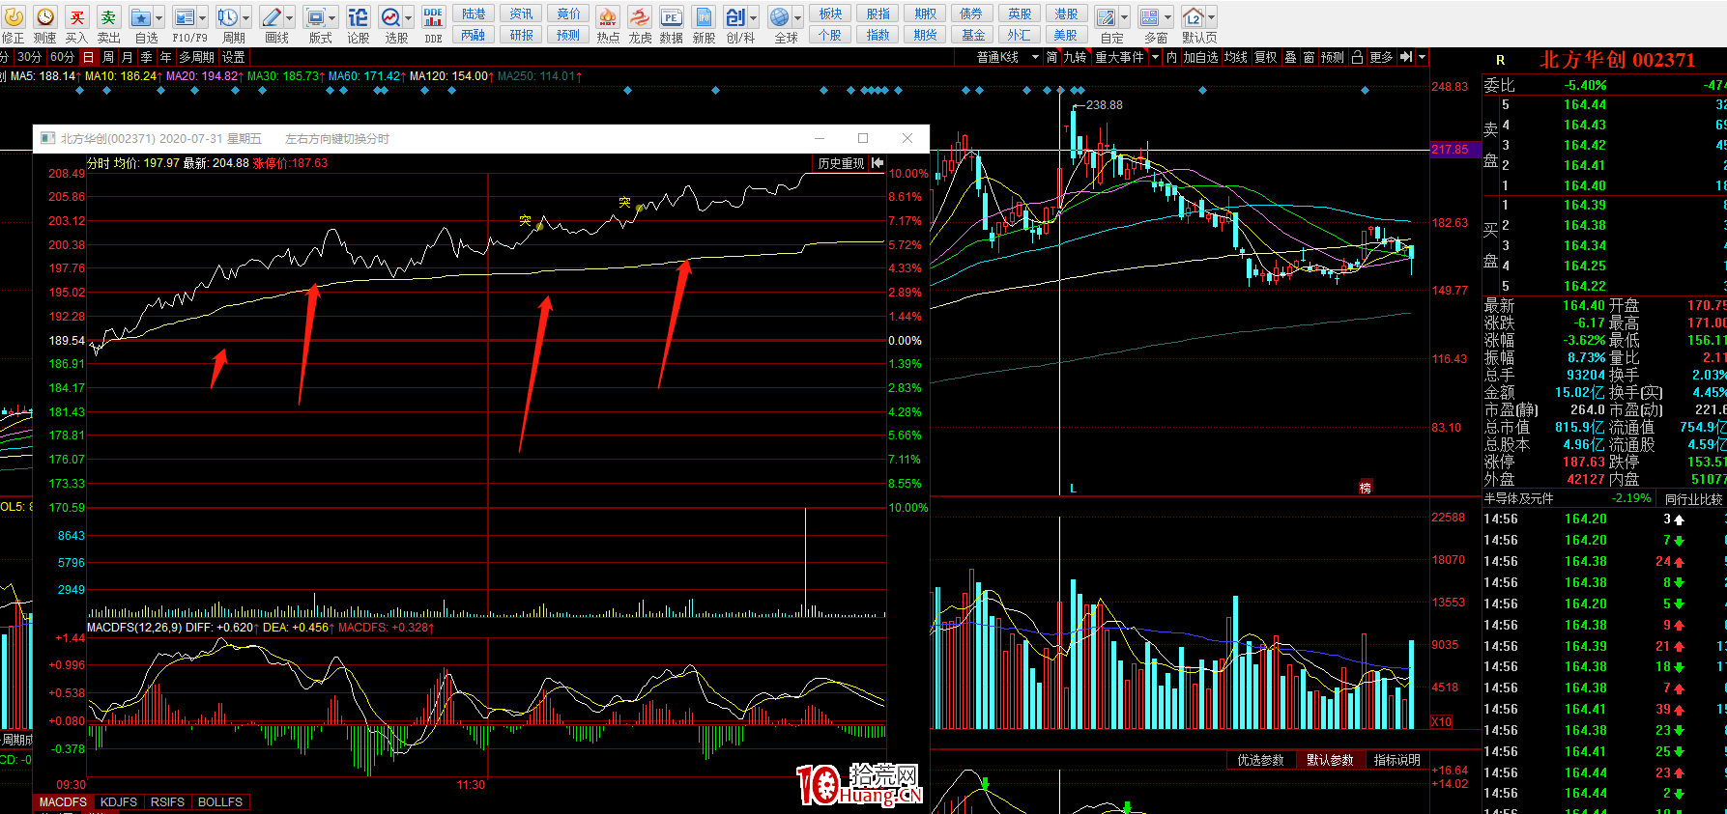Toggle the 九转 indicator

click(1075, 57)
